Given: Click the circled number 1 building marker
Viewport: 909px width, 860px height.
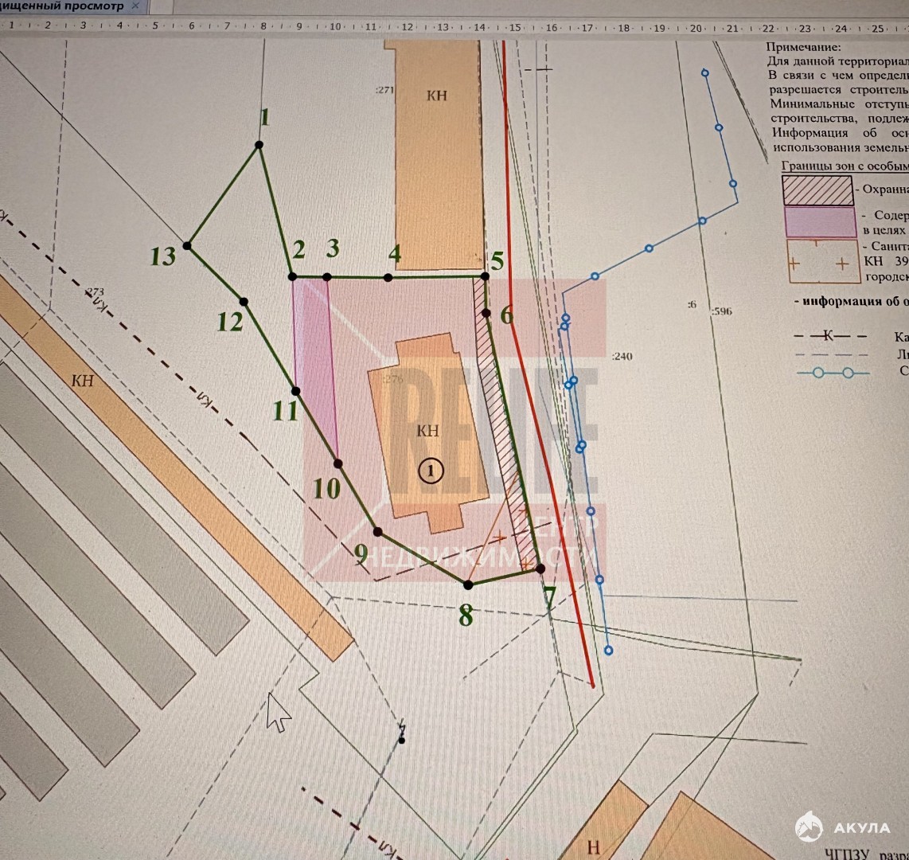Looking at the screenshot, I should (430, 471).
